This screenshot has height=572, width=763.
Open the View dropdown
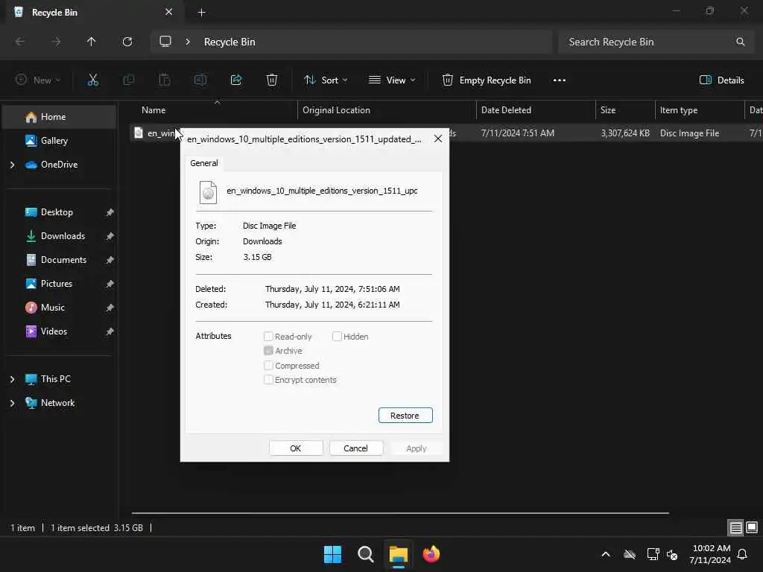[x=392, y=80]
